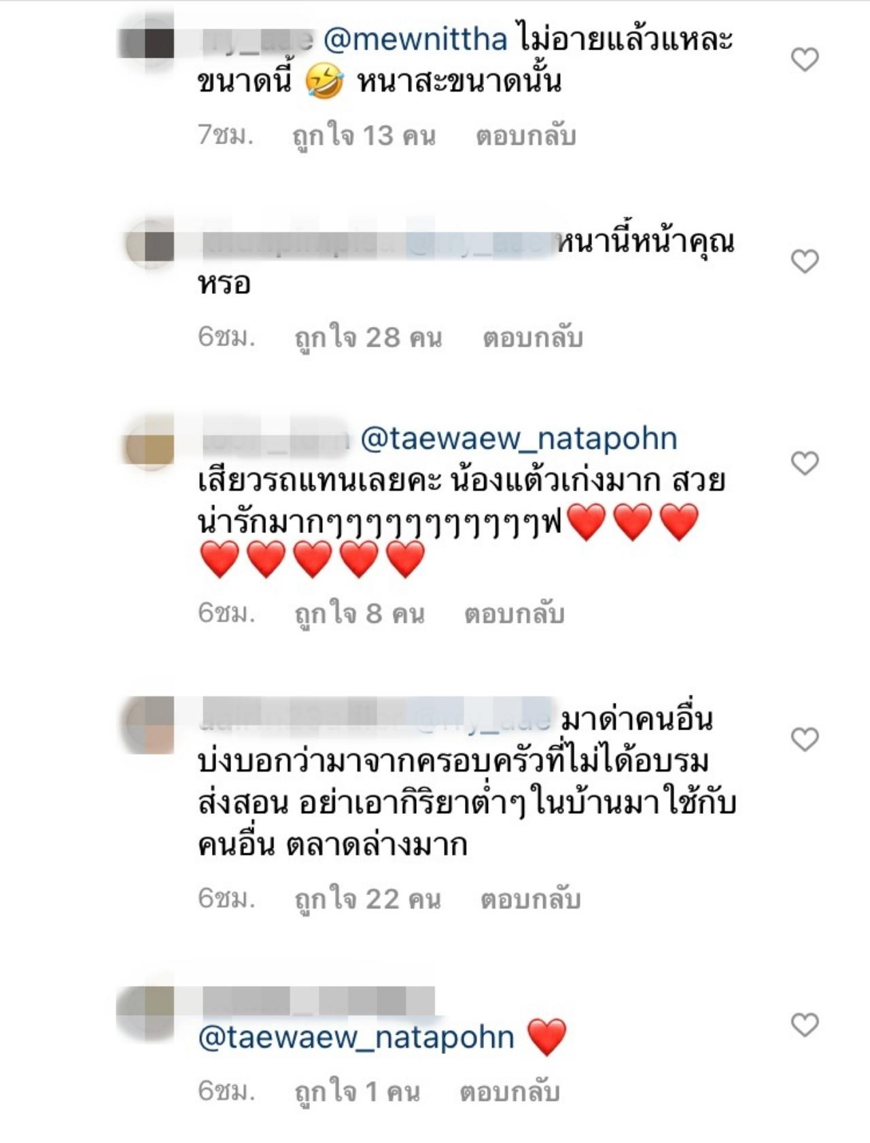Like the last comment with a single heart
The height and width of the screenshot is (1143, 870).
pyautogui.click(x=805, y=1025)
